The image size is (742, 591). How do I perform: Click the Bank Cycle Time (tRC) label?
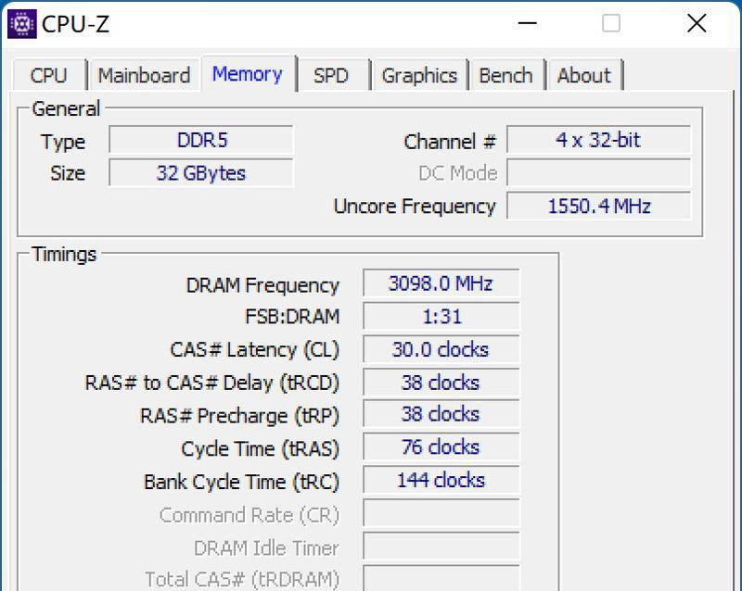point(241,483)
